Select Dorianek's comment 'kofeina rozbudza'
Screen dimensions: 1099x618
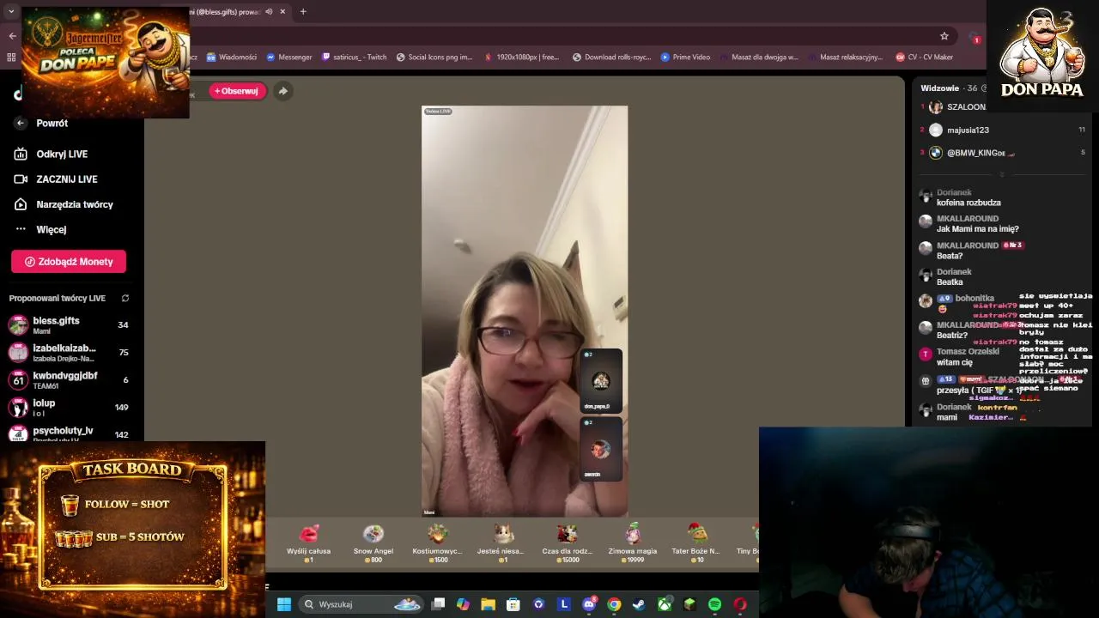[968, 203]
